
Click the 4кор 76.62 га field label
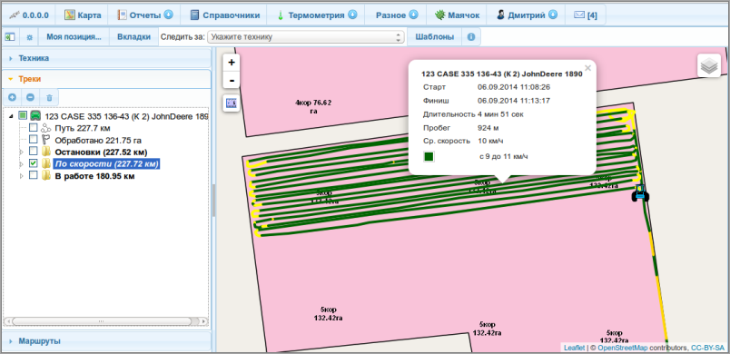click(x=313, y=106)
